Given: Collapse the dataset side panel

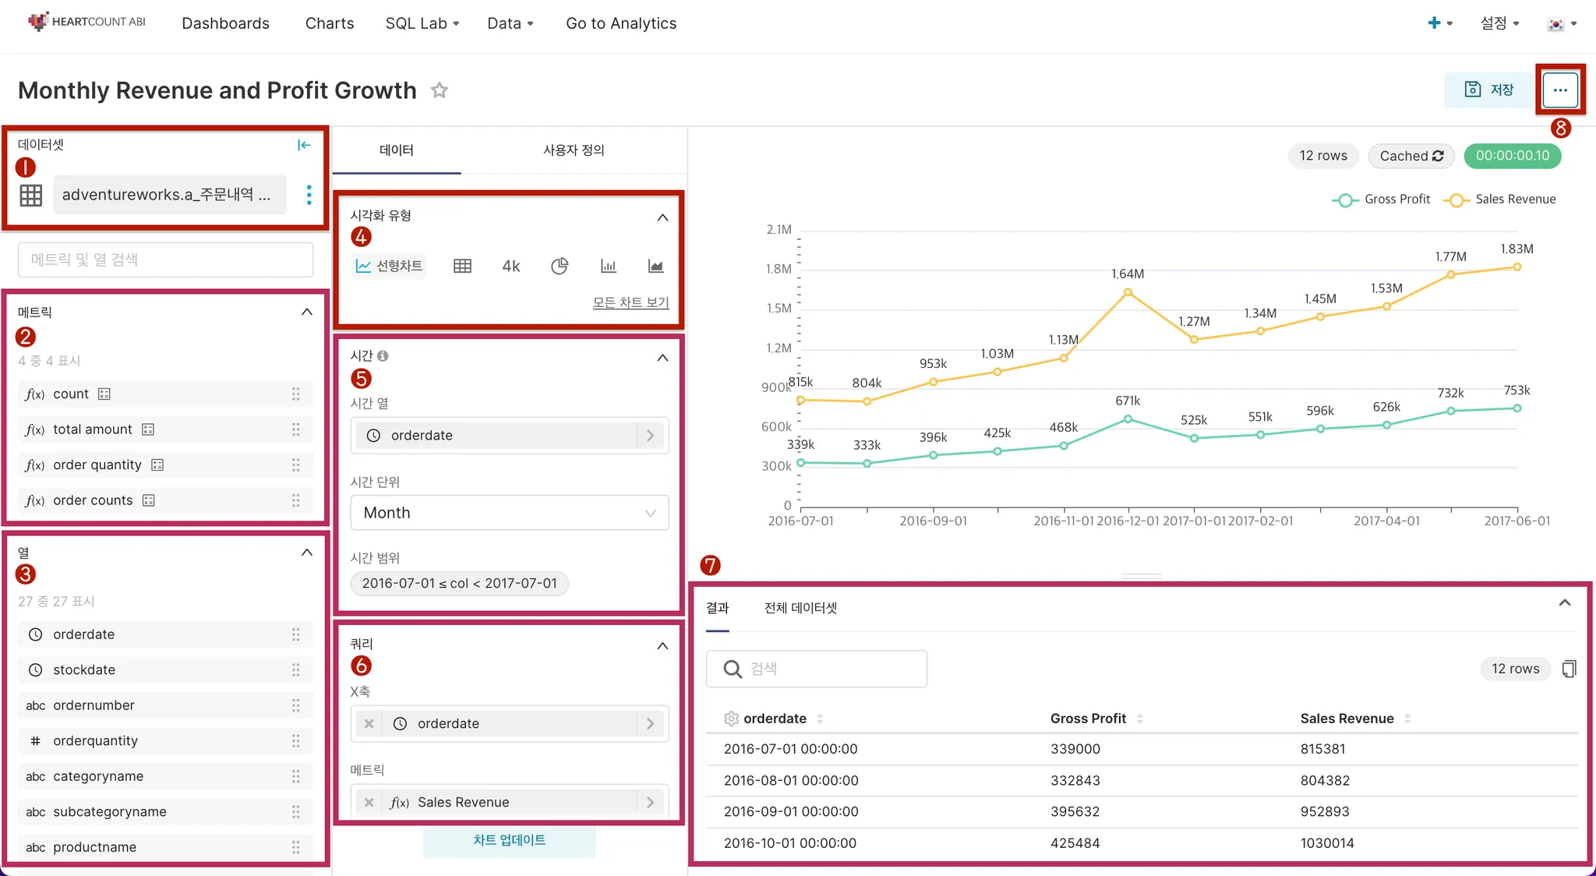Looking at the screenshot, I should [x=304, y=145].
